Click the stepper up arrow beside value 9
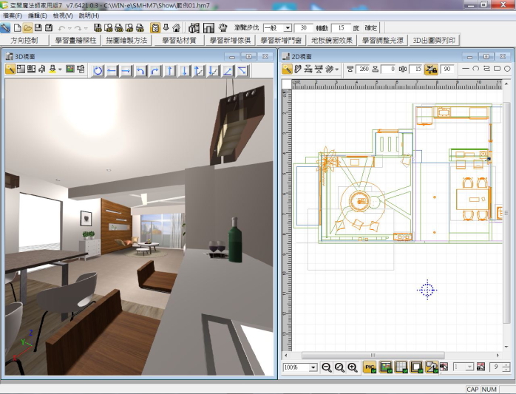Image resolution: width=516 pixels, height=394 pixels. (x=506, y=364)
